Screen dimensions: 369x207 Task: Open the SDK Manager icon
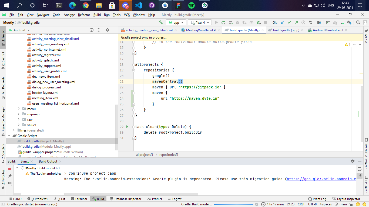(x=349, y=23)
